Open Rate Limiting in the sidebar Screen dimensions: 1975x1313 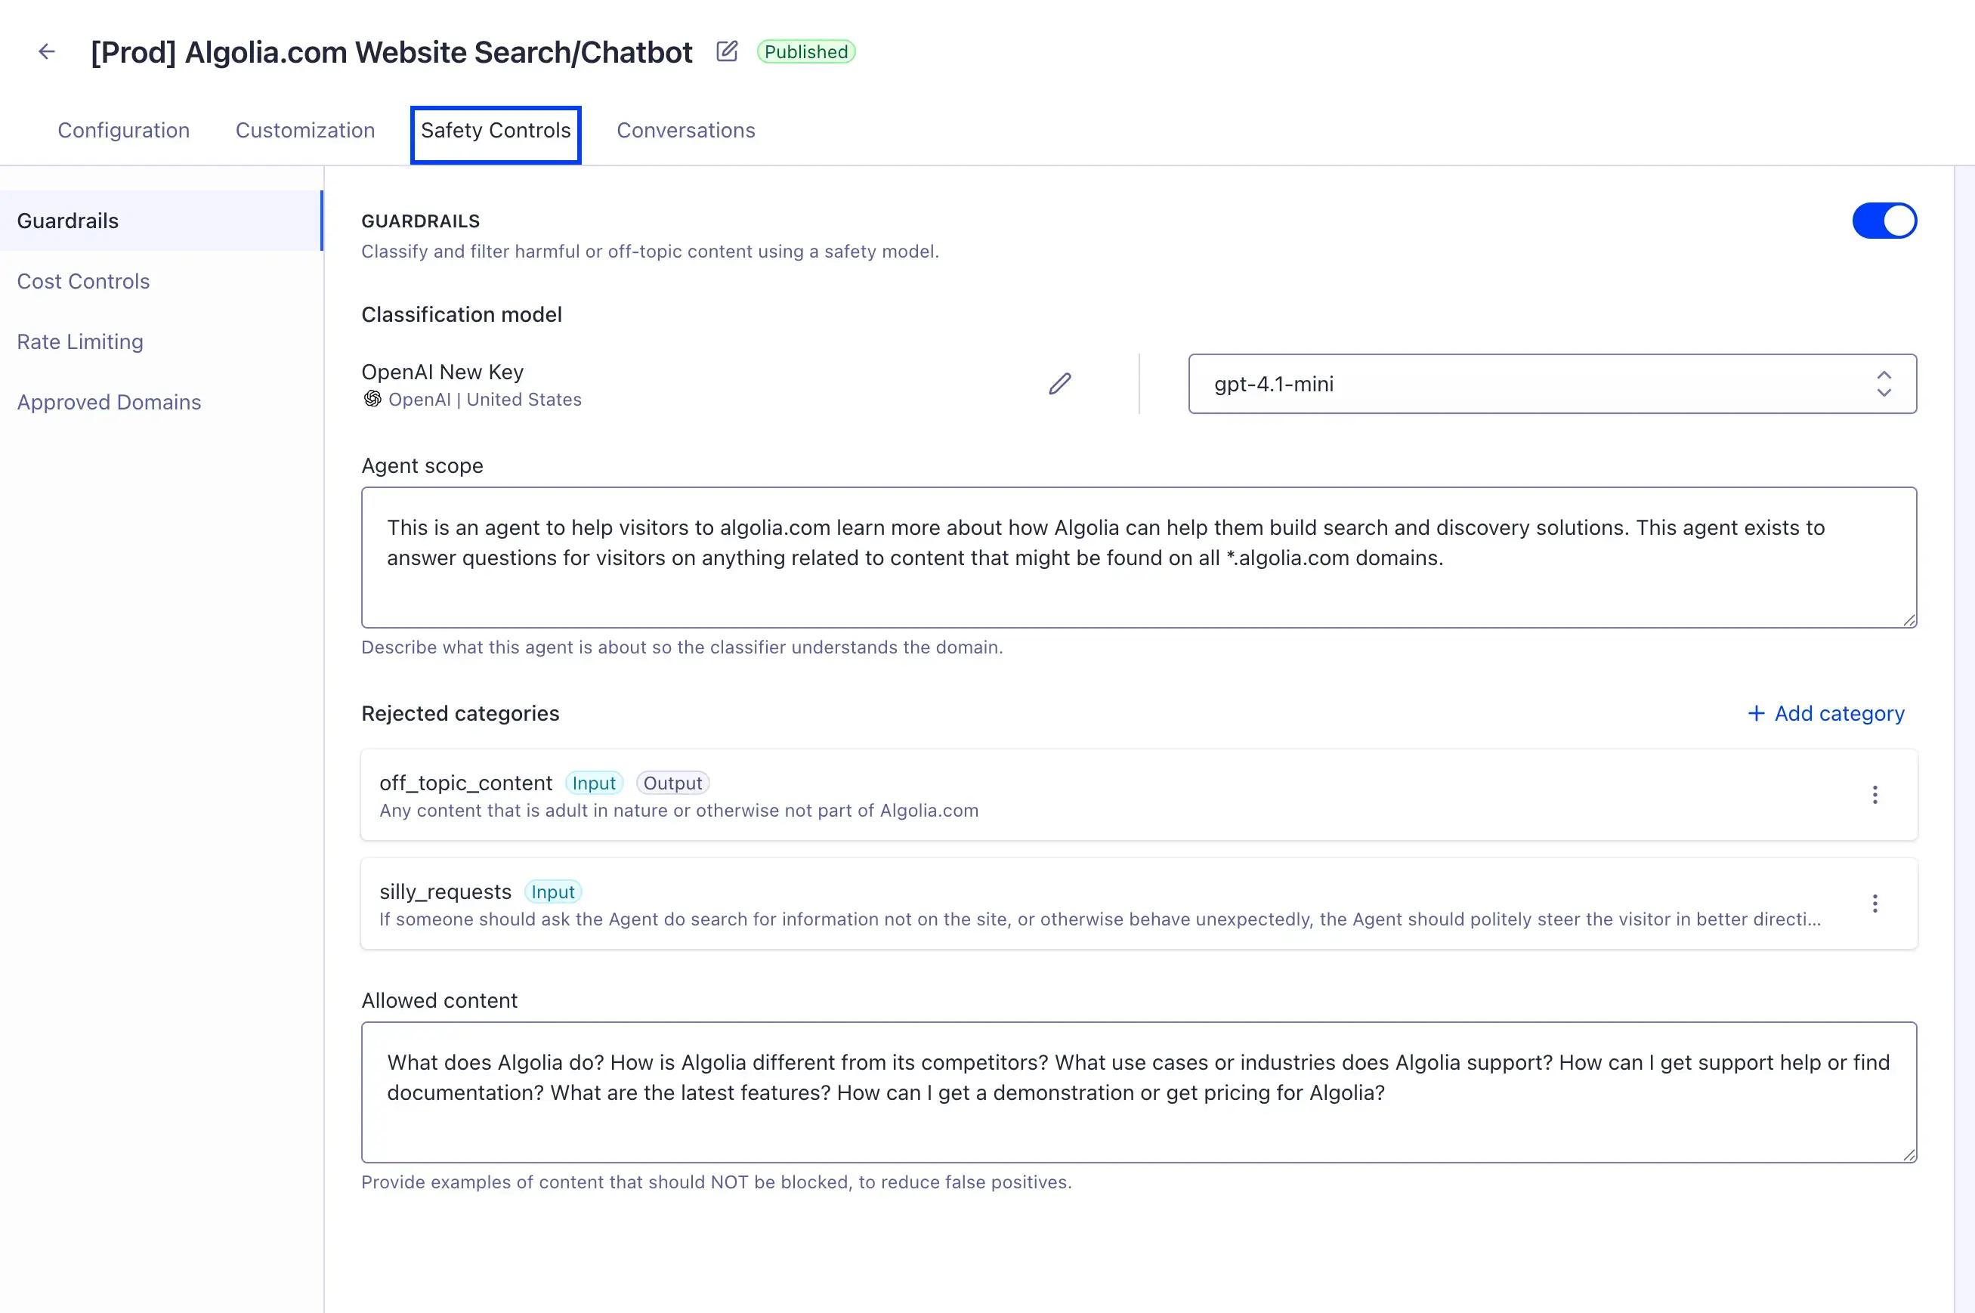tap(79, 341)
